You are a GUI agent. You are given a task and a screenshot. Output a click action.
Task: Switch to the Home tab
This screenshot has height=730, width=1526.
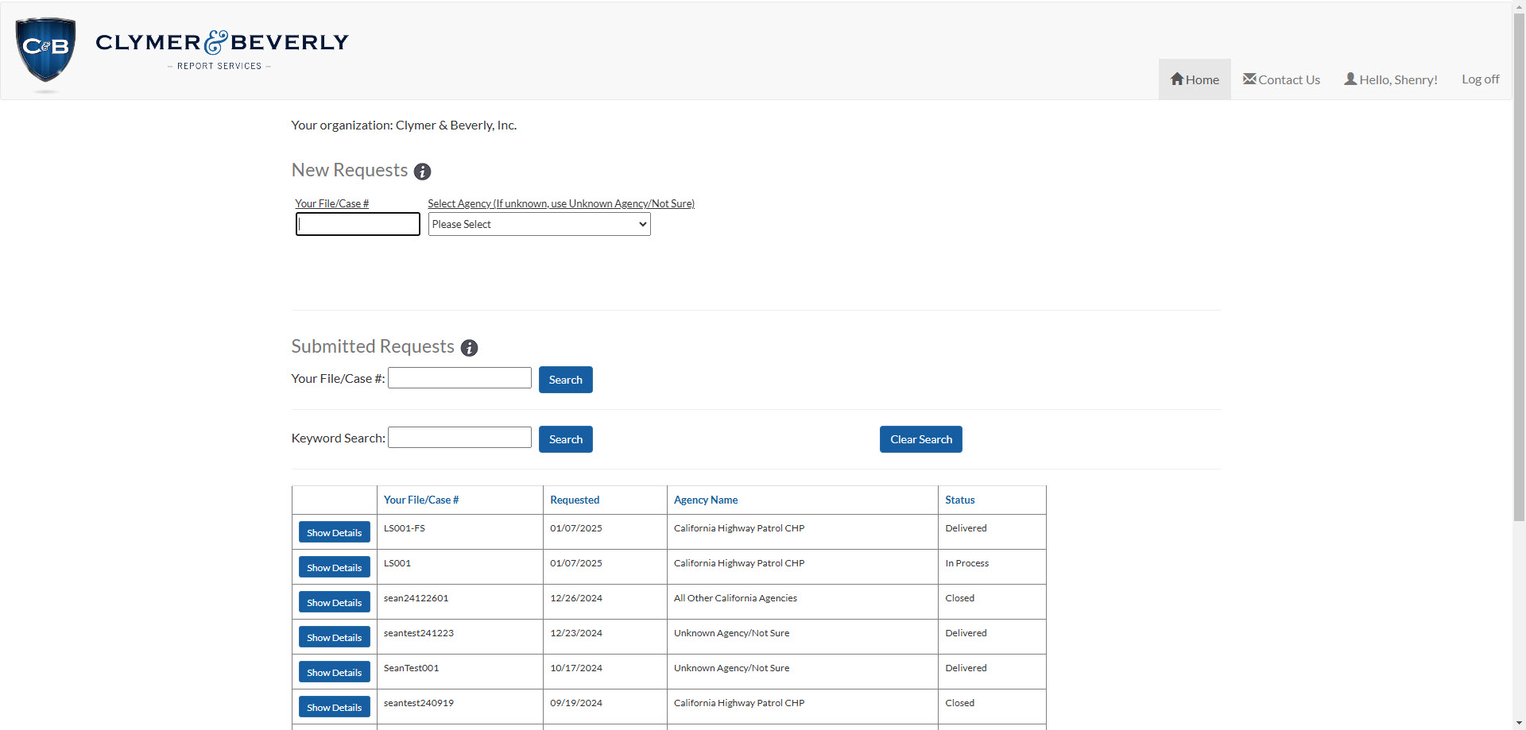coord(1195,79)
